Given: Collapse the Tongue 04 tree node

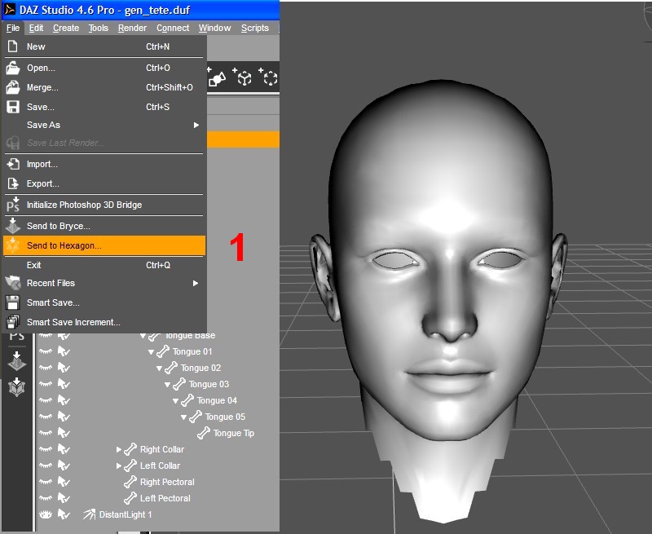Looking at the screenshot, I should (175, 400).
